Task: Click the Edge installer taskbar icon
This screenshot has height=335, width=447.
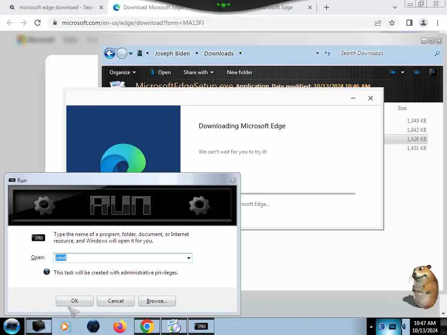Action: point(174,326)
